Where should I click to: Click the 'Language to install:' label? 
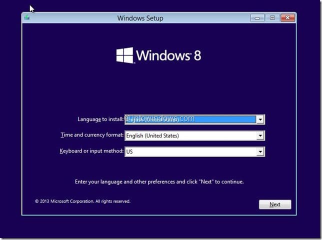coord(100,119)
